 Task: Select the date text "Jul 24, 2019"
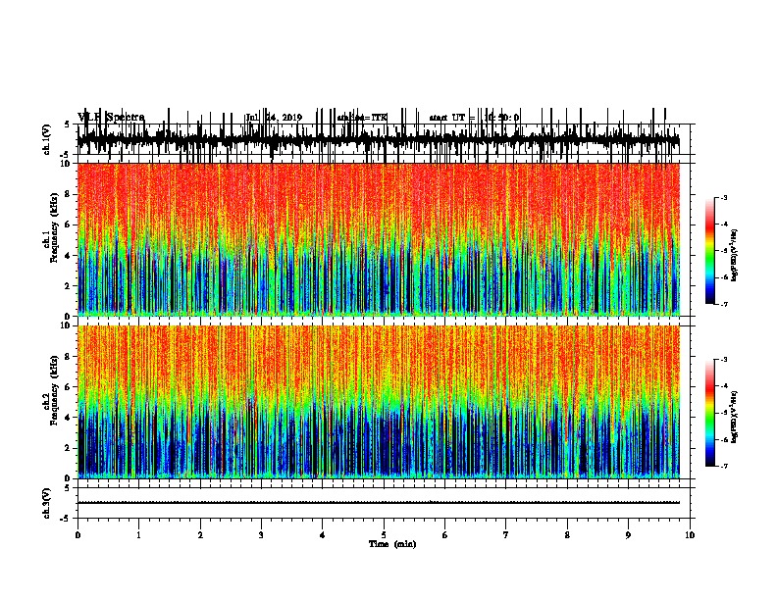click(x=274, y=118)
